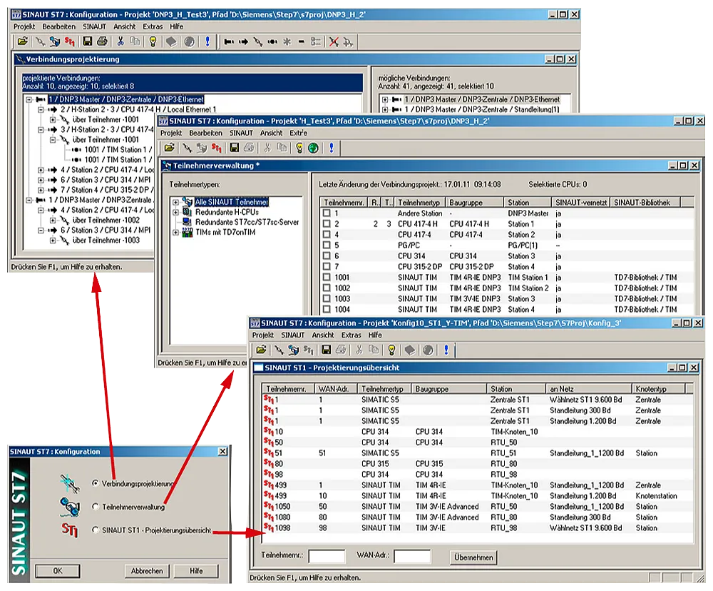This screenshot has height=591, width=713.
Task: Click scissors cut icon in DNP3_H_Test3 toolbar
Action: (120, 42)
